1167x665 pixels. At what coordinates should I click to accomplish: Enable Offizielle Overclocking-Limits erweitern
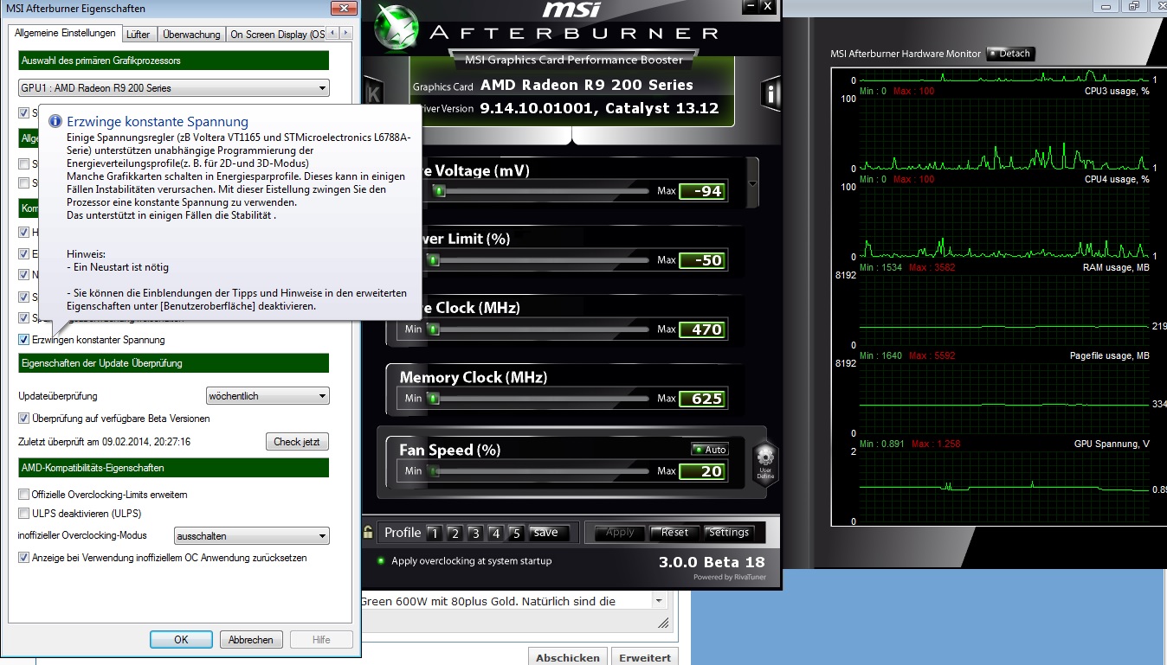23,495
